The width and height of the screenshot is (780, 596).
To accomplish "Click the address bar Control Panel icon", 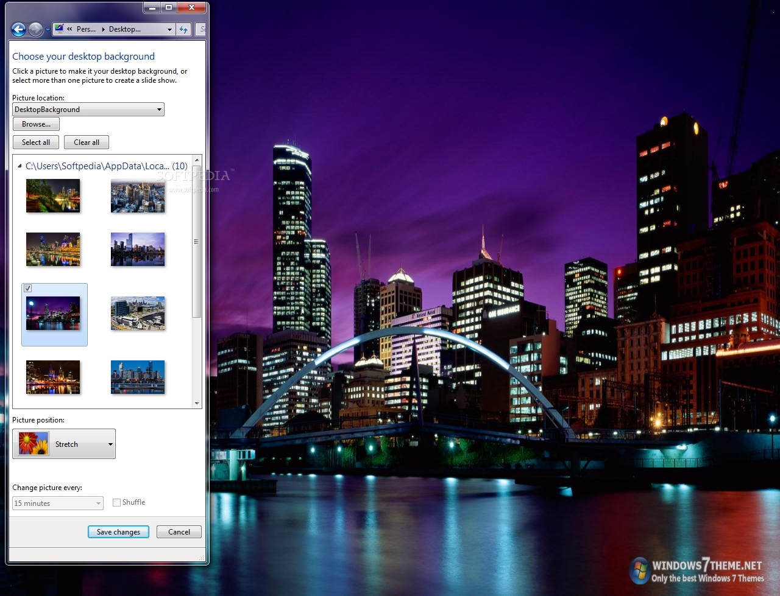I will tap(59, 29).
